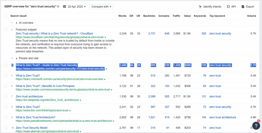The width and height of the screenshot is (262, 133).
Task: Check the box for the Zscaler result row
Action: coord(6,86)
